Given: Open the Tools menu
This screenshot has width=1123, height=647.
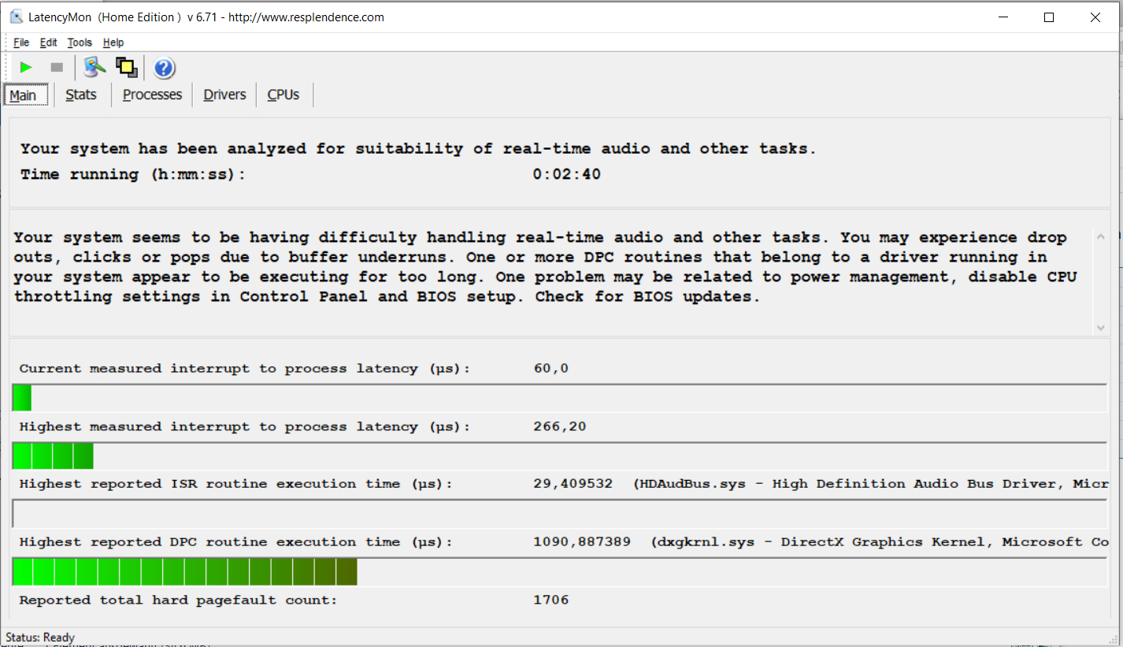Looking at the screenshot, I should pyautogui.click(x=80, y=43).
